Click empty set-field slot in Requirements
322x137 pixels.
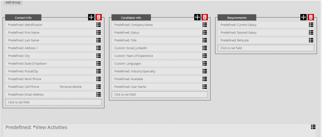[266, 48]
